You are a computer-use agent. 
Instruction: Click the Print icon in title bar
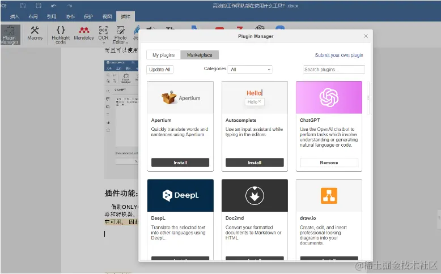tap(39, 5)
